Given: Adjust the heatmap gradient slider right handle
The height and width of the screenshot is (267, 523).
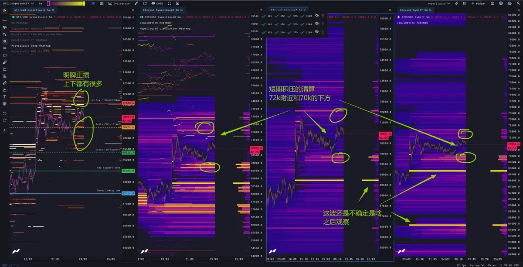Looking at the screenshot, I should 84,3.
